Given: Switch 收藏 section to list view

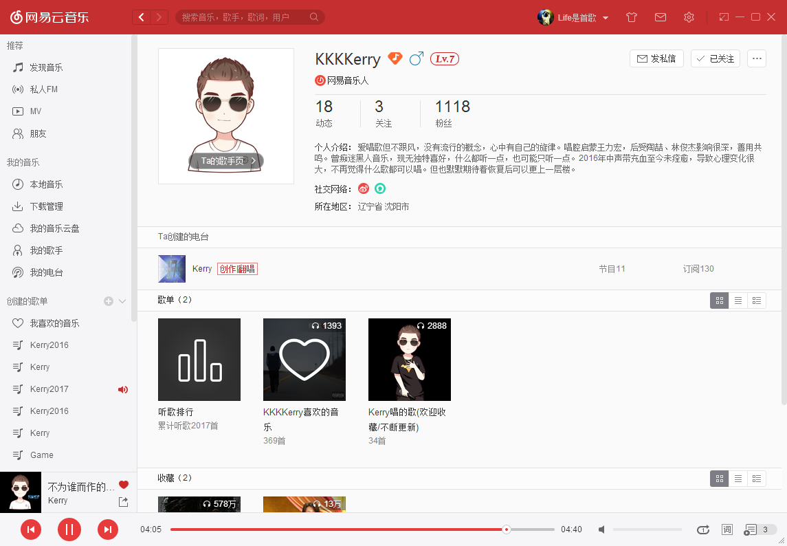Looking at the screenshot, I should pos(738,479).
